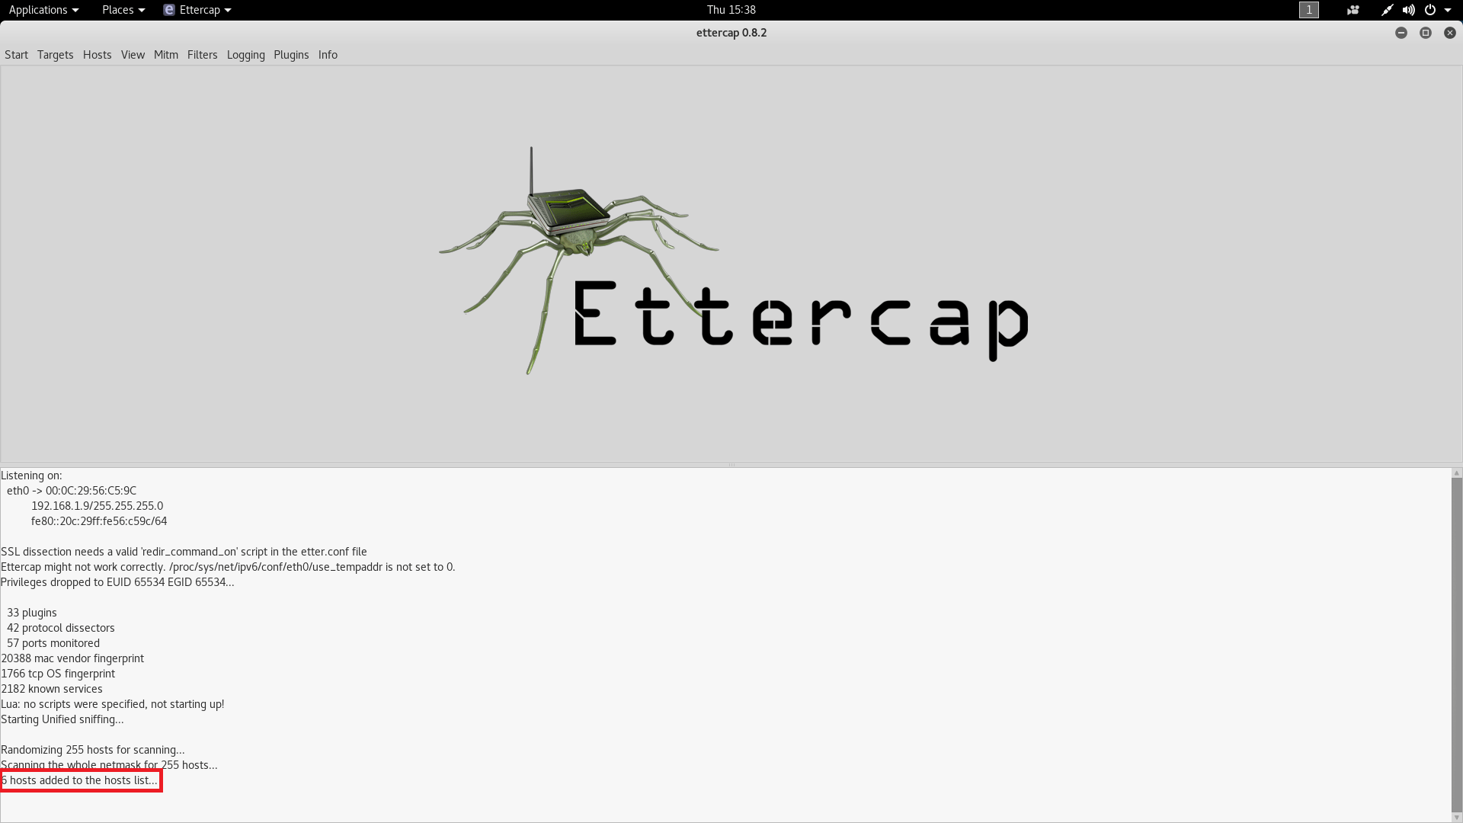Maximize the ettercap window
The image size is (1463, 823).
click(1425, 33)
